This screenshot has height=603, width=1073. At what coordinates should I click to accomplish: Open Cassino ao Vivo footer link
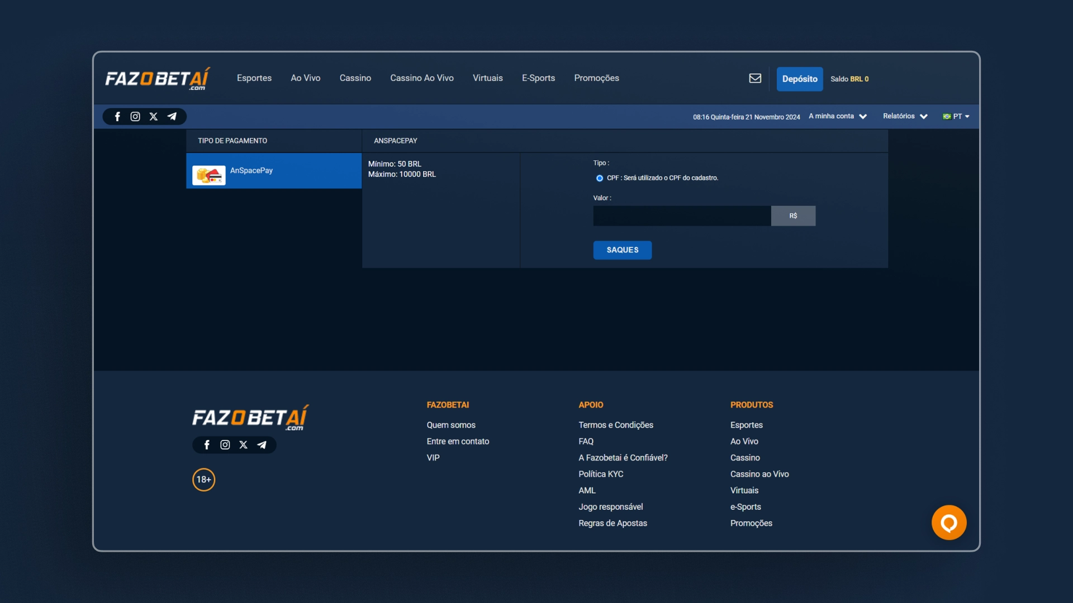(759, 474)
